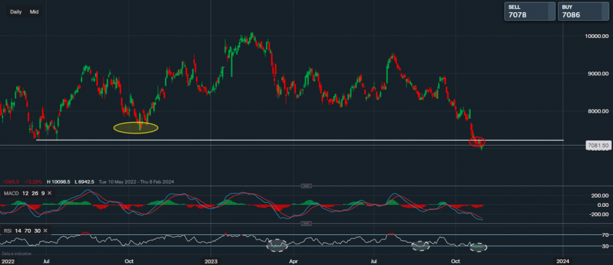Select the yellow ellipse drawing on chart
The width and height of the screenshot is (613, 265).
coord(135,127)
